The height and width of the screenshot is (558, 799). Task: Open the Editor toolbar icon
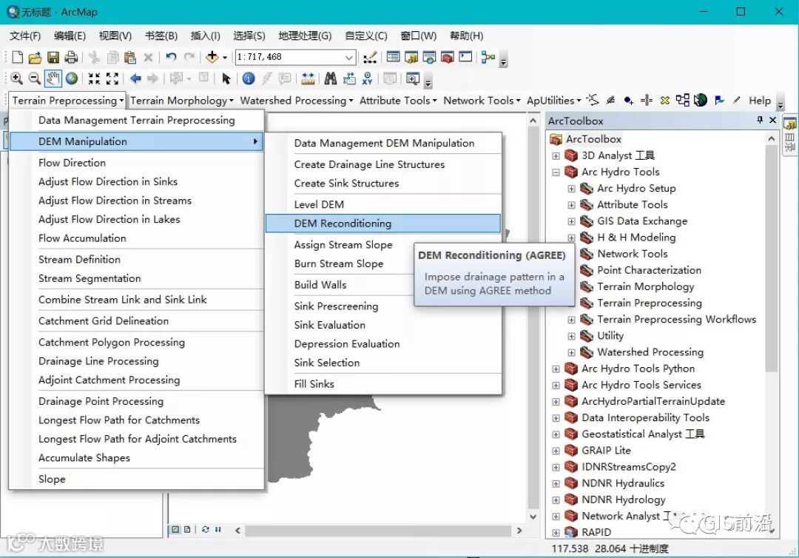coord(370,57)
